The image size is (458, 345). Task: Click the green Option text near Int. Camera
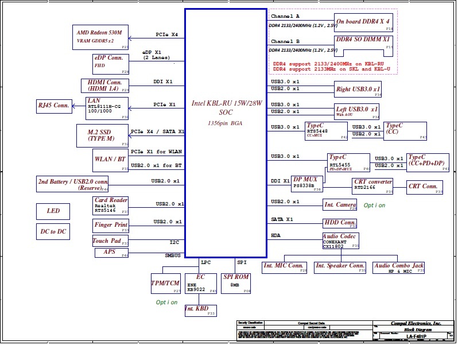click(x=374, y=206)
